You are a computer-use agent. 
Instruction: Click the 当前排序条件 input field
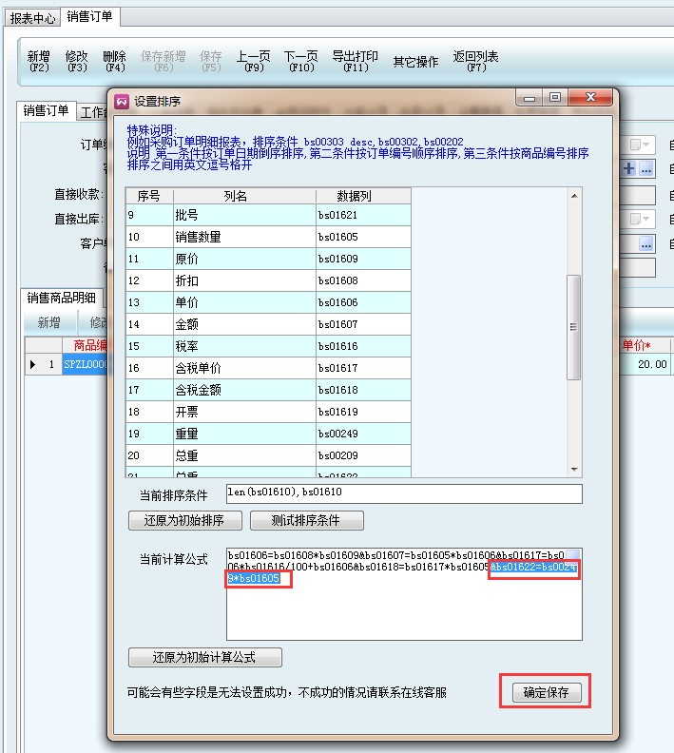[403, 493]
